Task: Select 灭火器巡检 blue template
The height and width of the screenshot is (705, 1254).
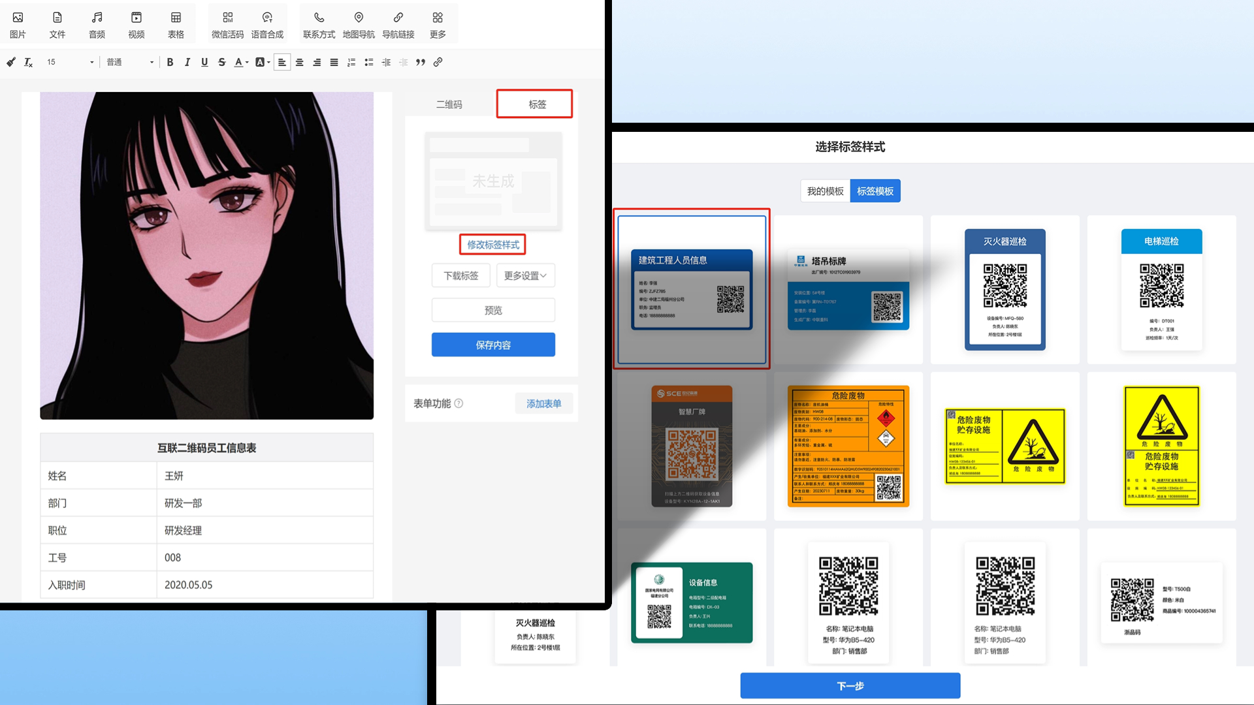Action: point(1005,289)
